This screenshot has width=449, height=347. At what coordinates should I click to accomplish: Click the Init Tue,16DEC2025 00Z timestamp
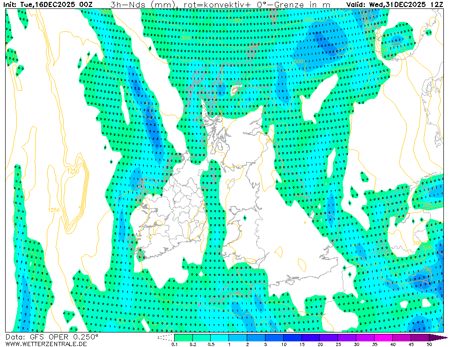(x=48, y=4)
